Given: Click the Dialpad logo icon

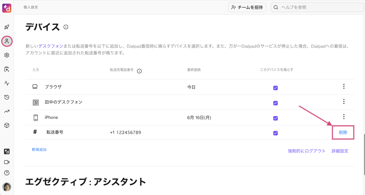Looking at the screenshot, I should [7, 8].
